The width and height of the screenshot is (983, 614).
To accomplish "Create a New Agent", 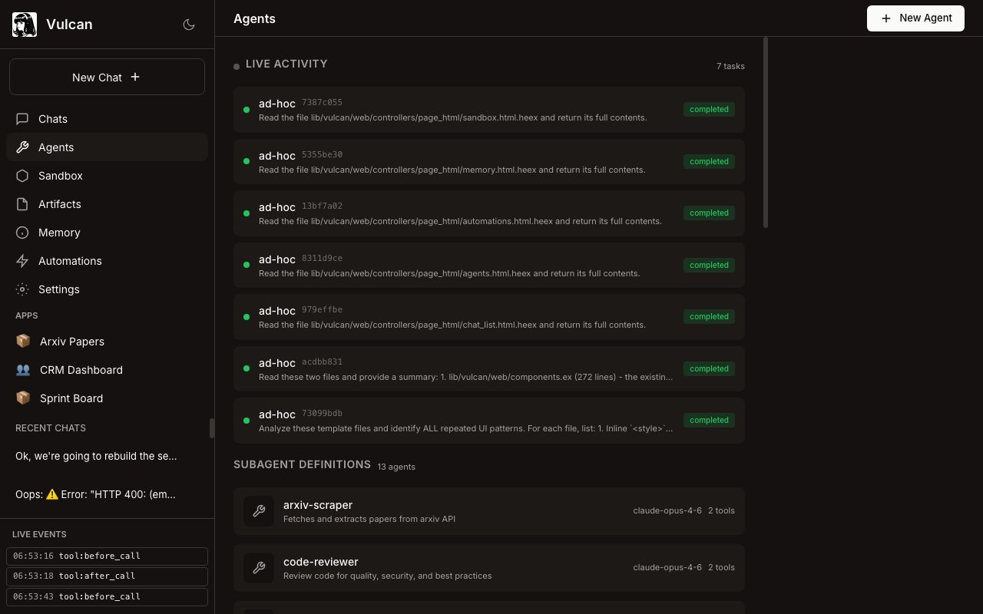I will coord(915,18).
